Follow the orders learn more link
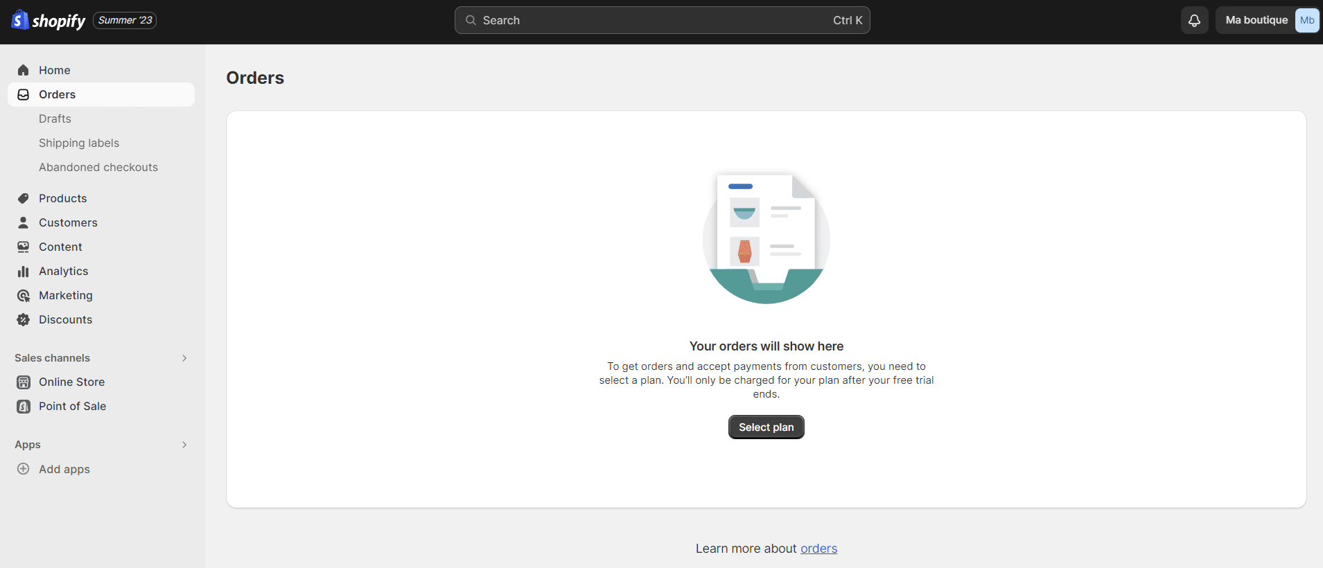 tap(818, 549)
